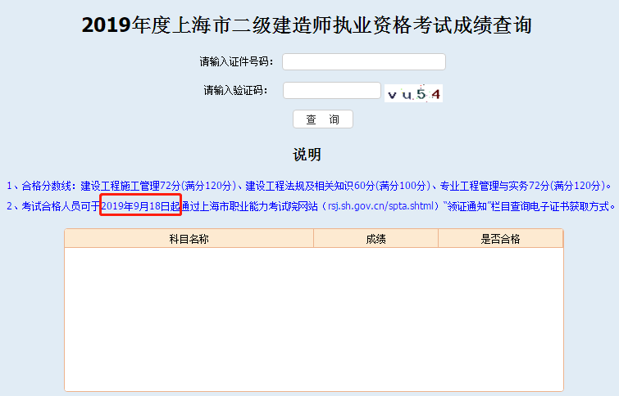Click the highlighted date 2019年9月18日起
The height and width of the screenshot is (396, 619).
click(140, 206)
